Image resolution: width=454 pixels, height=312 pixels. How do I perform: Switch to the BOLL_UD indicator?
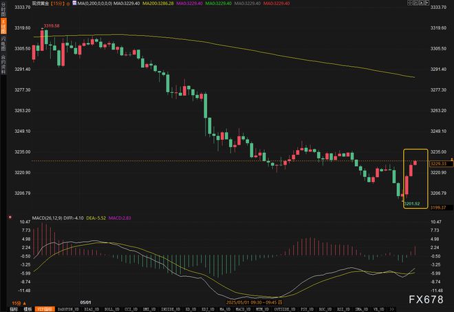coord(111,309)
